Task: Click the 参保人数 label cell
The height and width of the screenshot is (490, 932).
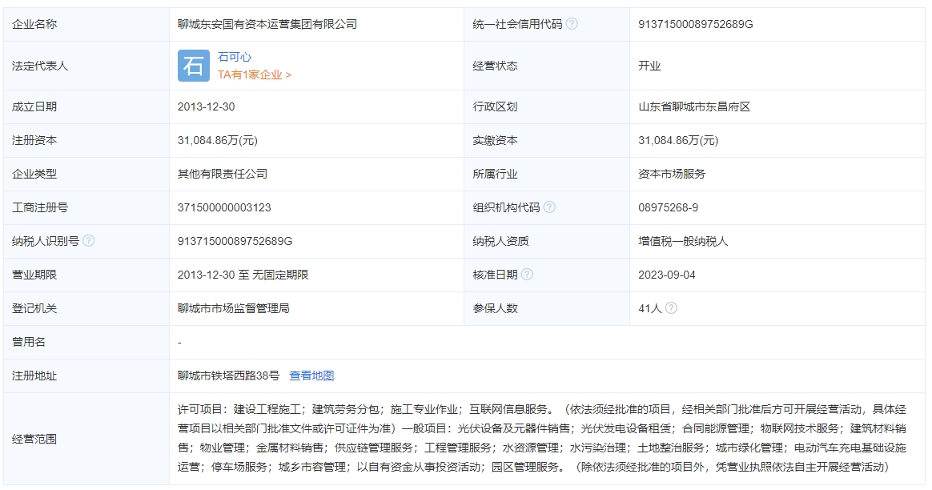Action: coord(547,308)
